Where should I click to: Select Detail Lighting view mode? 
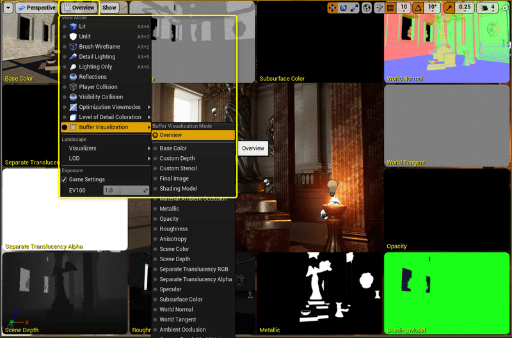(x=106, y=57)
